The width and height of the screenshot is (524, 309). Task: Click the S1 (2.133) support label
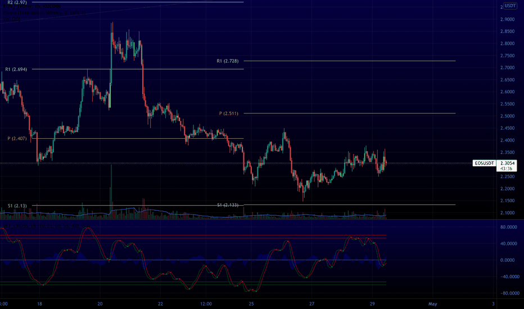[228, 205]
